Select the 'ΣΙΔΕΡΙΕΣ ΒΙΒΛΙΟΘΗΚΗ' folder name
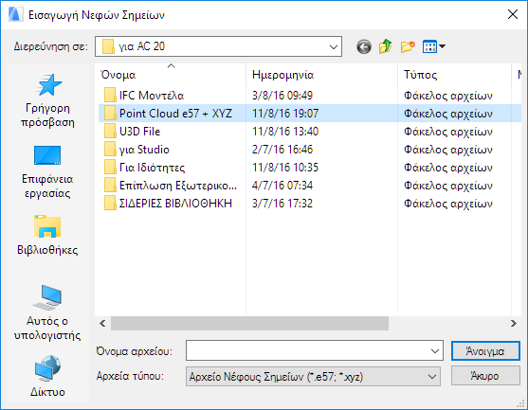The width and height of the screenshot is (528, 410). (x=175, y=204)
